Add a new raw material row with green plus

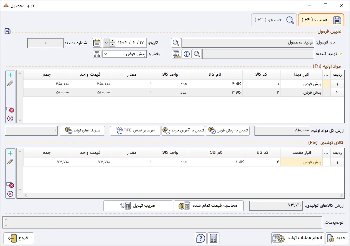pos(10,75)
